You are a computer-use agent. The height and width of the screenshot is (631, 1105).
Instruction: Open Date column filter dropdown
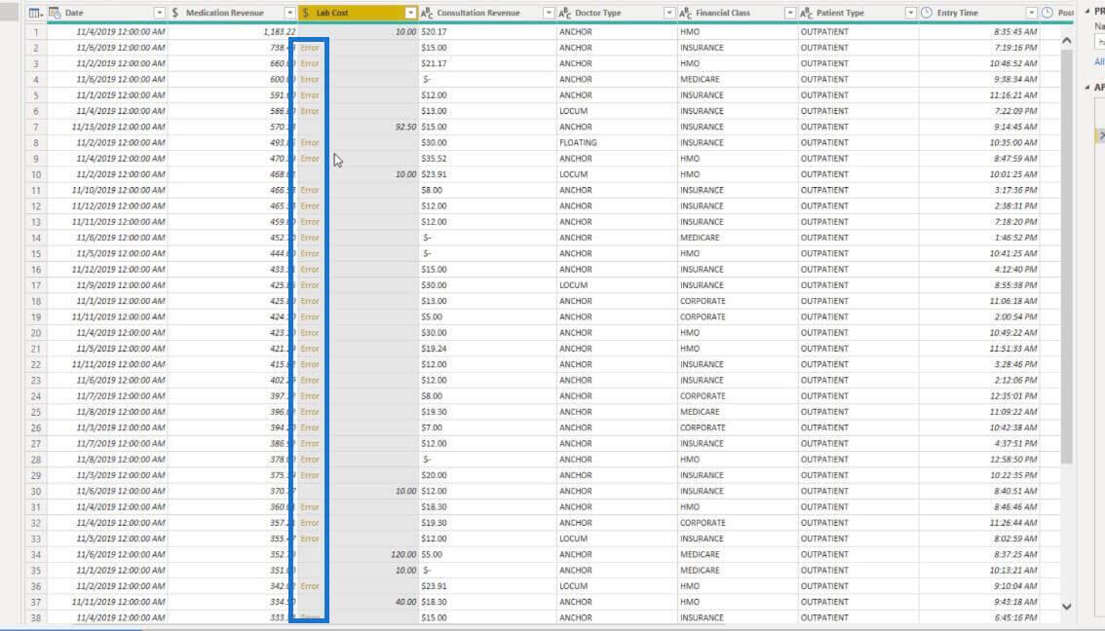click(x=159, y=13)
